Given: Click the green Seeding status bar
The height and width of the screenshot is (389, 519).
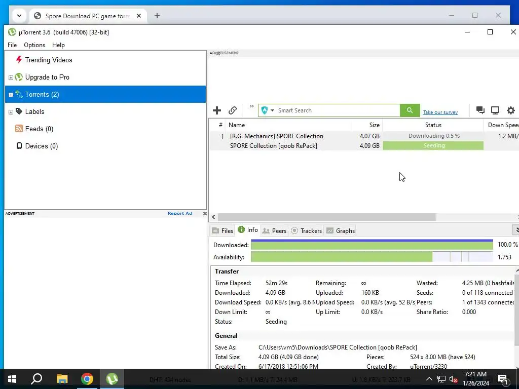Looking at the screenshot, I should tap(433, 145).
